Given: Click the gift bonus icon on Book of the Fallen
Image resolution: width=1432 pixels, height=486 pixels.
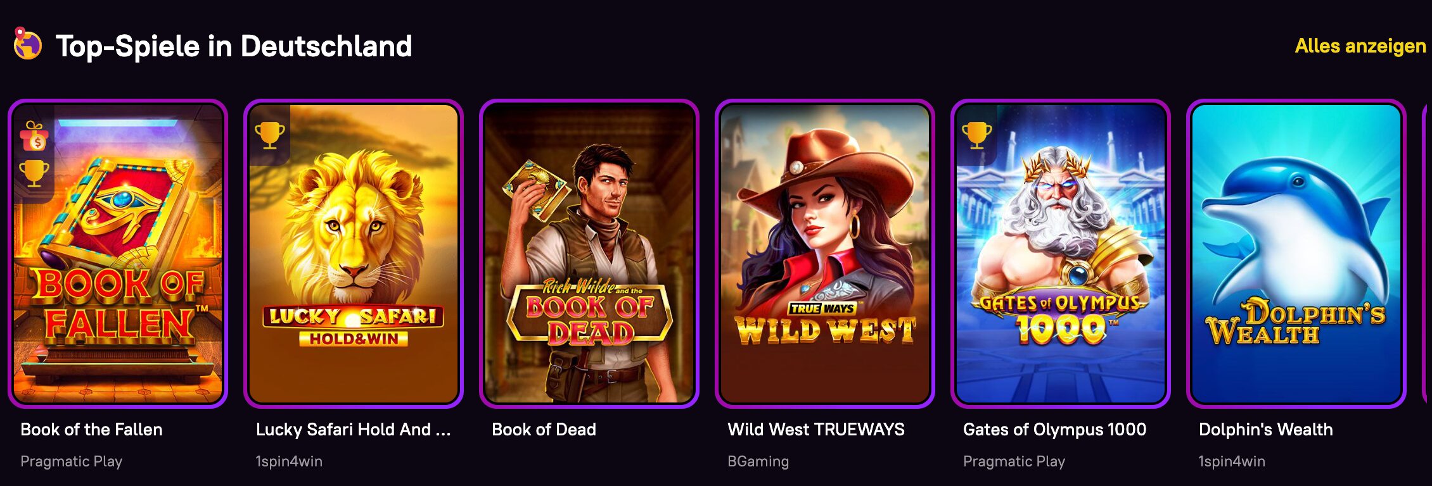Looking at the screenshot, I should (x=34, y=136).
